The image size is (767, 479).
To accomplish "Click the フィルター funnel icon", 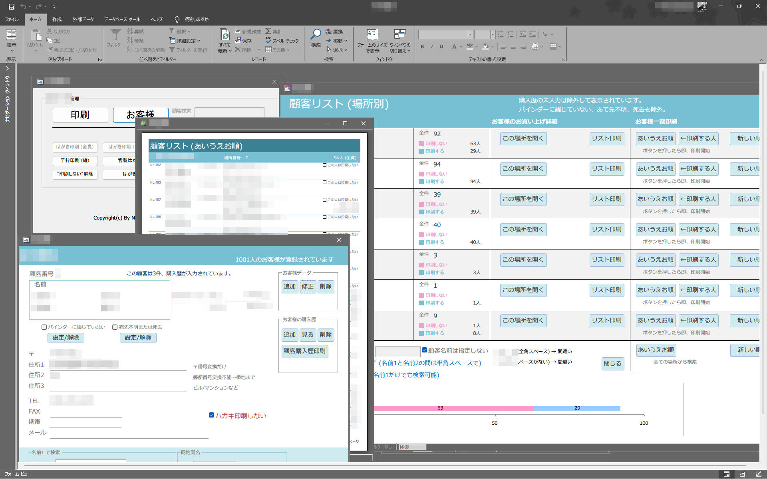I will pyautogui.click(x=115, y=35).
